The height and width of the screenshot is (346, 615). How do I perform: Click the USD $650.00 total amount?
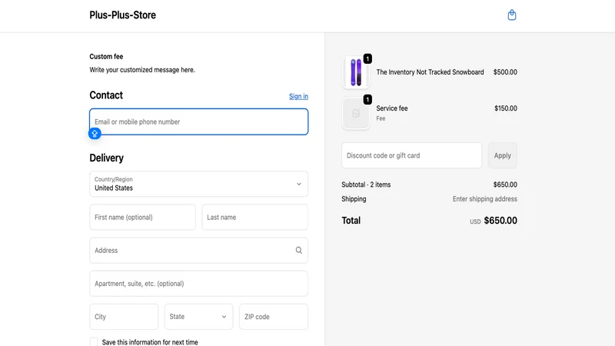tap(494, 221)
